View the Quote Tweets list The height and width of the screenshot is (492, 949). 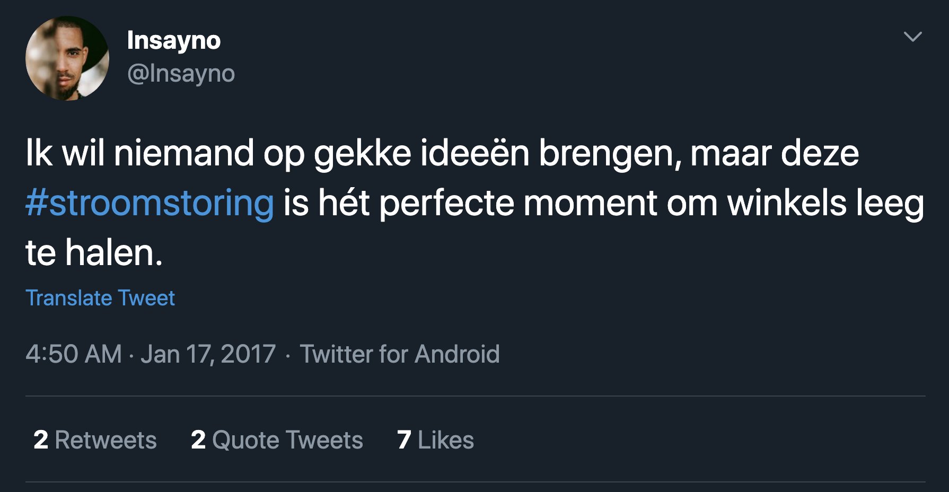pos(287,440)
